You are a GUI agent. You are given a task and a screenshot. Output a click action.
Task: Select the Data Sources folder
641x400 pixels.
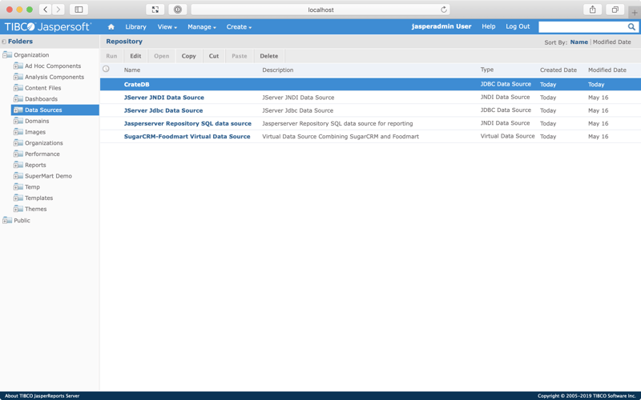click(43, 110)
